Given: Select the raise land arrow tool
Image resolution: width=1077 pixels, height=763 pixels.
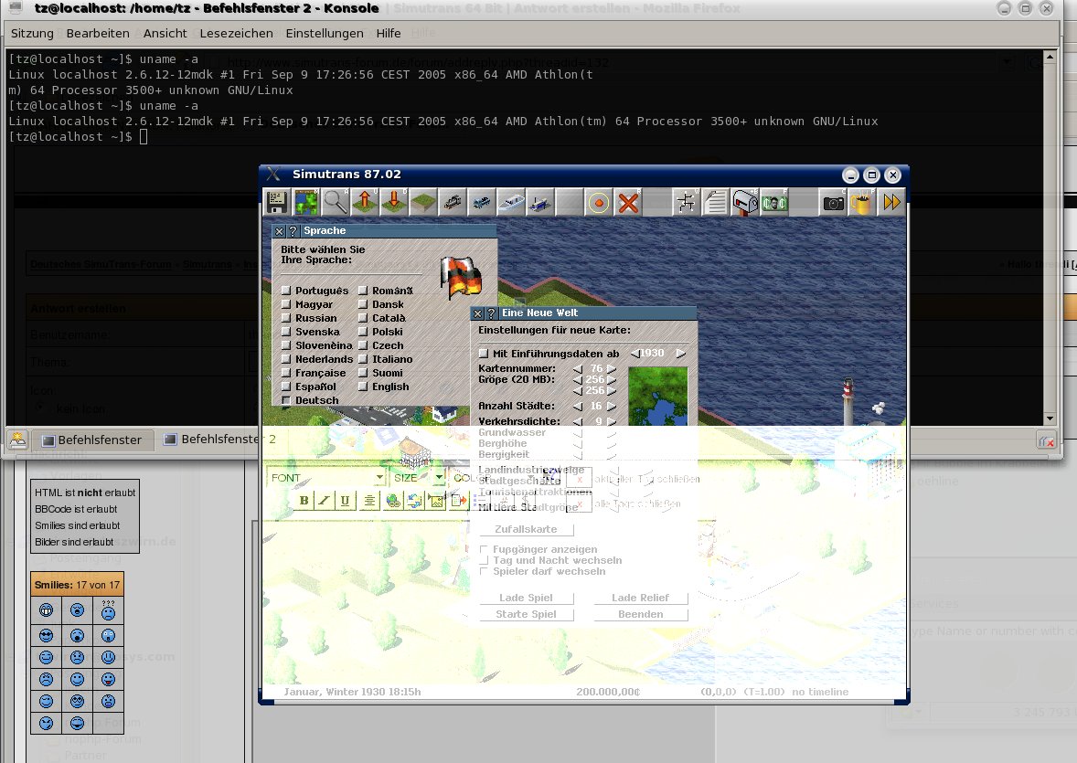Looking at the screenshot, I should tap(365, 203).
